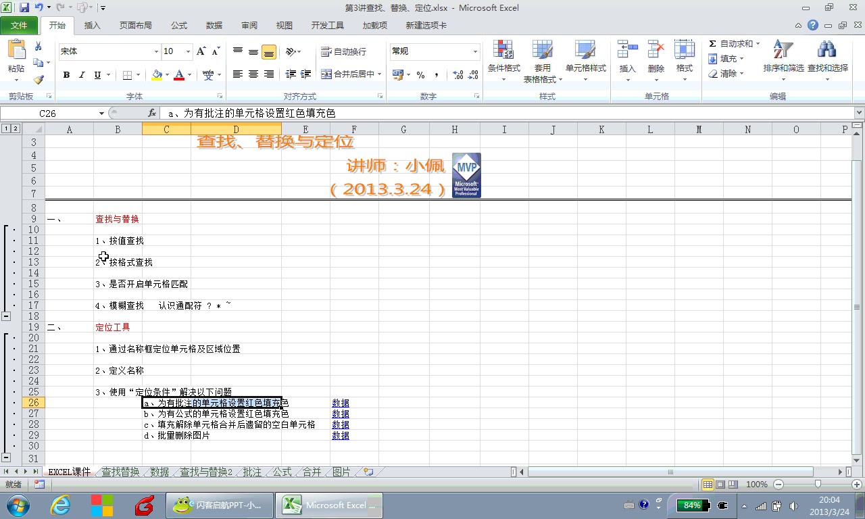This screenshot has height=519, width=865.
Task: Click the Save icon in quick access
Action: click(x=24, y=7)
